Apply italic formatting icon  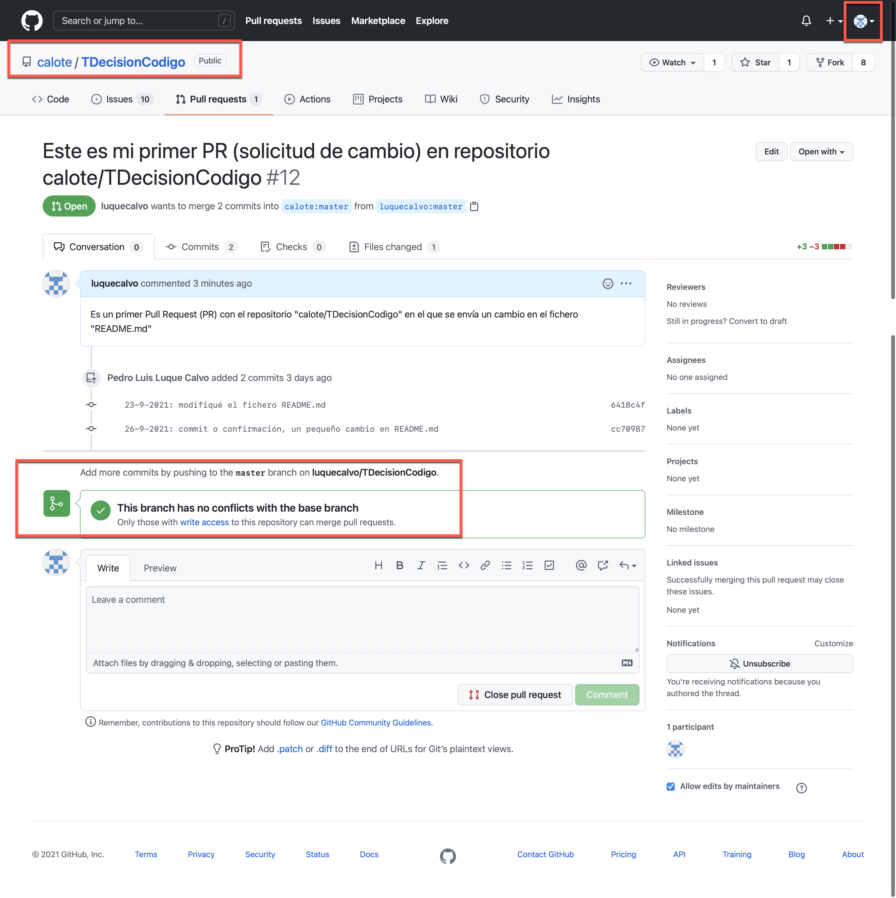tap(421, 565)
